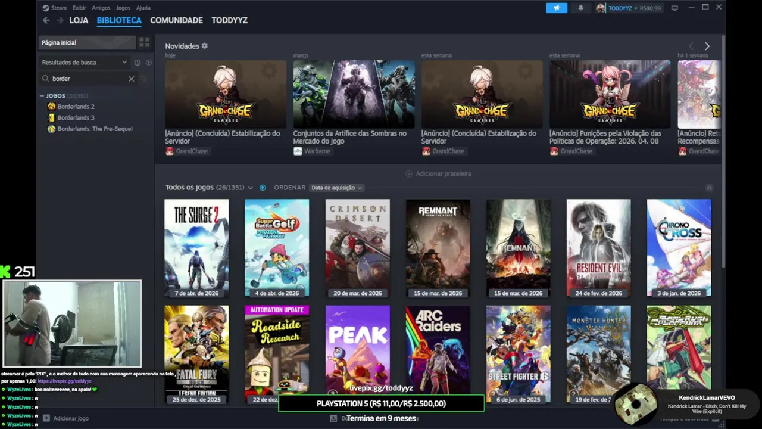This screenshot has height=429, width=762.
Task: Click the Warframe source icon
Action: point(298,151)
